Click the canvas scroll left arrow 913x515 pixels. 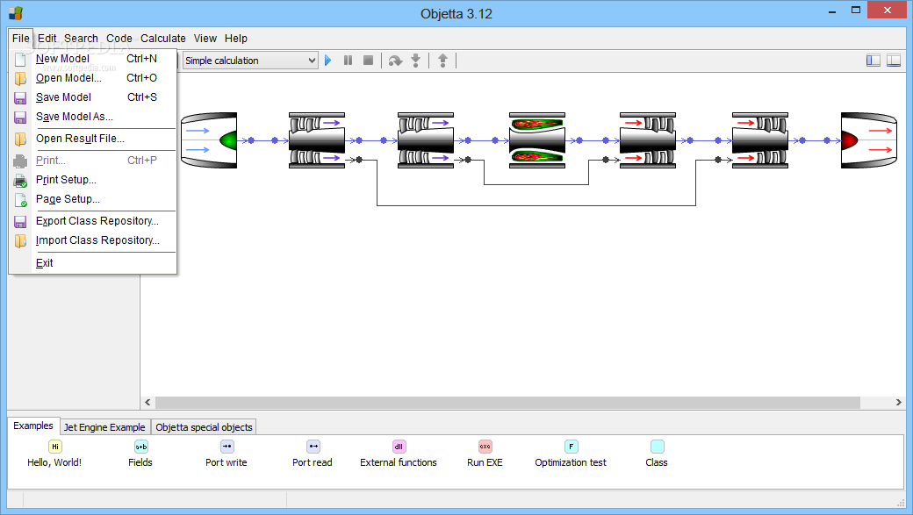[x=147, y=402]
